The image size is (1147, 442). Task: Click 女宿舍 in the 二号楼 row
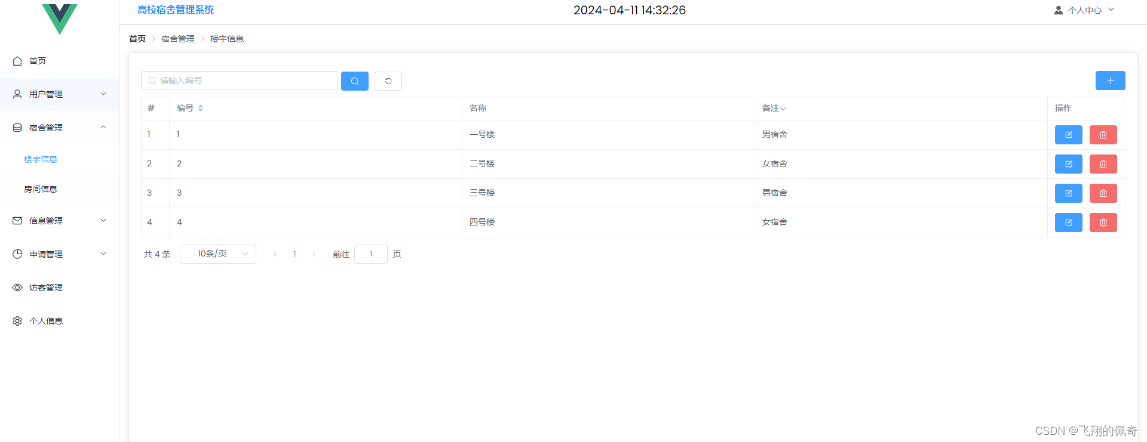[775, 164]
